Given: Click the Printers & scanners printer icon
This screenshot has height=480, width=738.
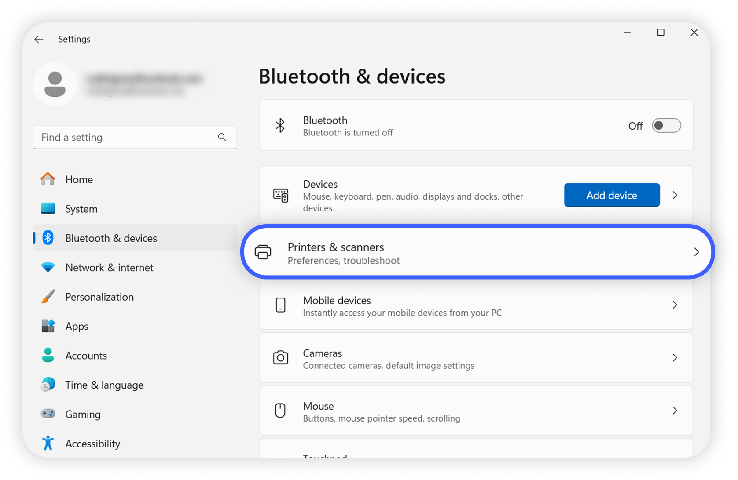Looking at the screenshot, I should (263, 252).
